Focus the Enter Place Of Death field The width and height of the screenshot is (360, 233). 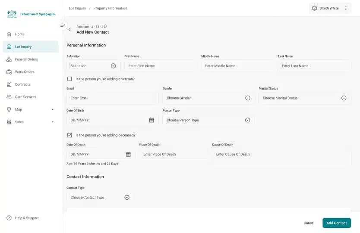174,154
